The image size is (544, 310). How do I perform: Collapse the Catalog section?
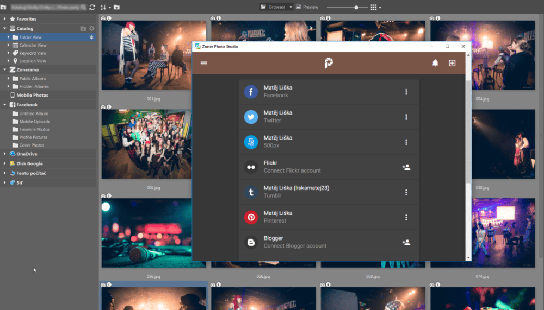click(4, 28)
